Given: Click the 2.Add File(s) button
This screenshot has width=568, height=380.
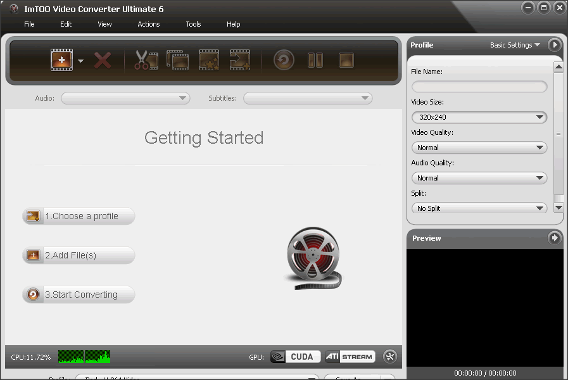Looking at the screenshot, I should point(79,255).
